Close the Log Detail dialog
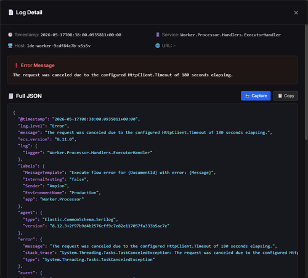 296,13
